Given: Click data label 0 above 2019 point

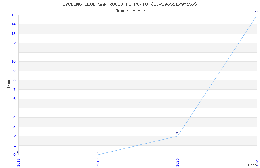Looking at the screenshot, I should pos(98,152).
